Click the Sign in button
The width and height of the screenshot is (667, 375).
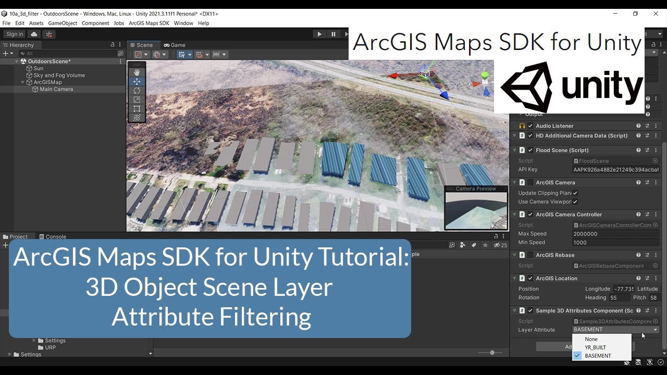tap(15, 34)
